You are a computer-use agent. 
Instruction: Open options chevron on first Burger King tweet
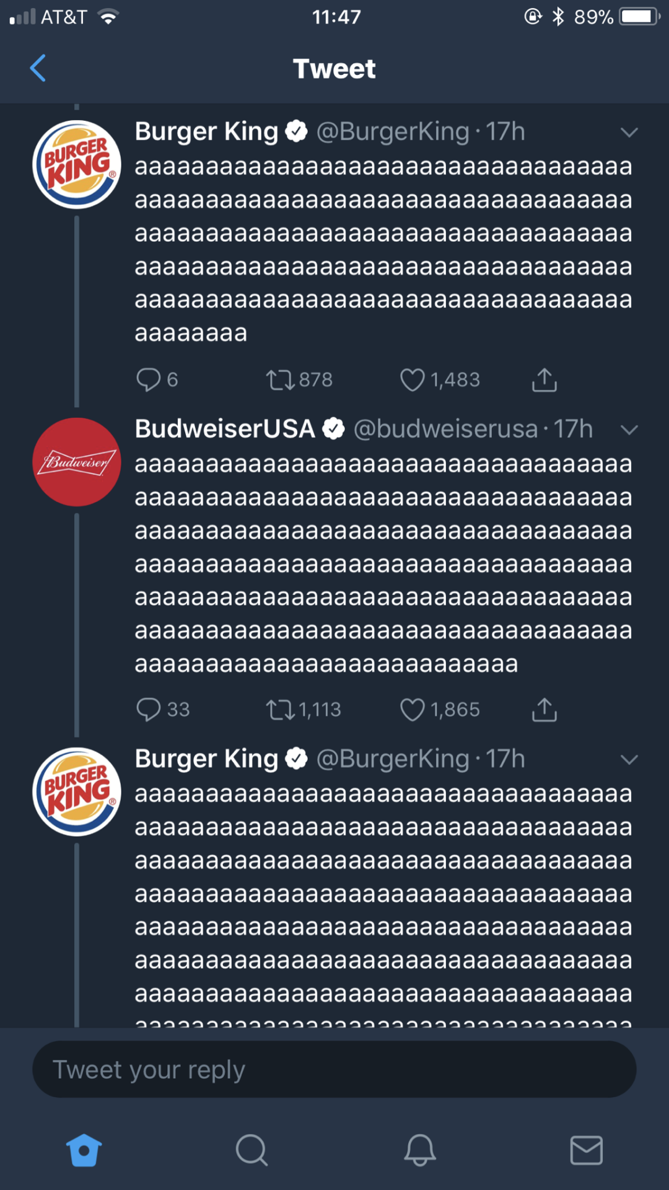pyautogui.click(x=629, y=132)
